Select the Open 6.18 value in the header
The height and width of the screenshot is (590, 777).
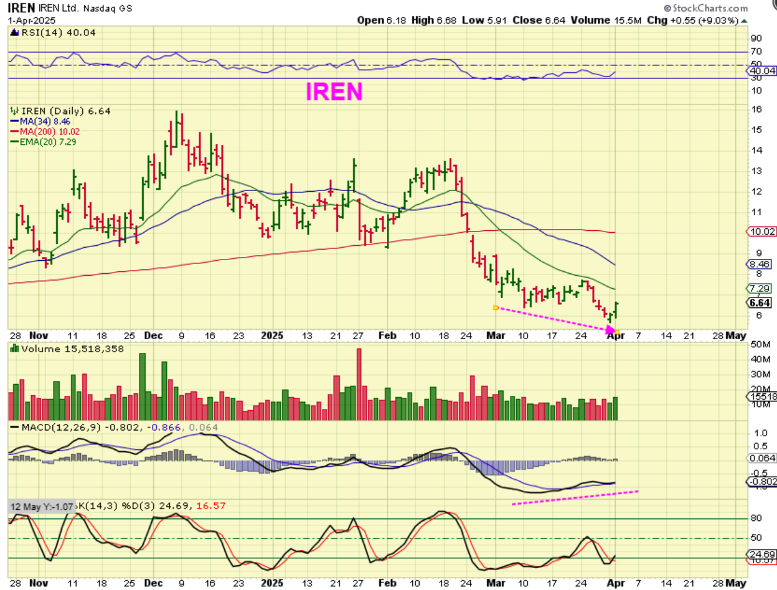382,20
